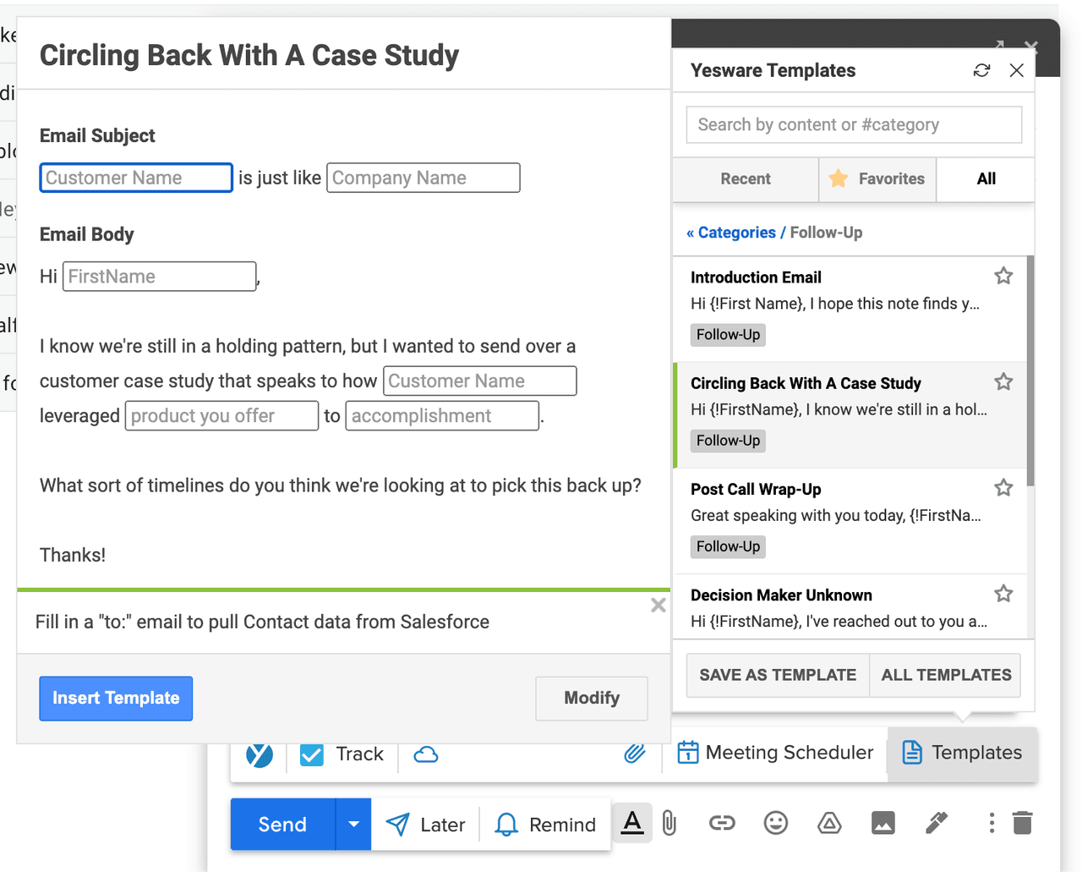
Task: Open more formatting options with three dots
Action: (991, 823)
